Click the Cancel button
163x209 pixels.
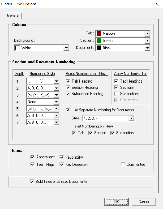144,202
